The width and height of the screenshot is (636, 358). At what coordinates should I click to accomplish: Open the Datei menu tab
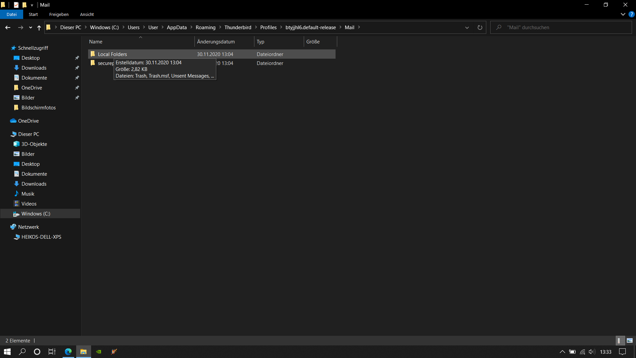point(12,14)
